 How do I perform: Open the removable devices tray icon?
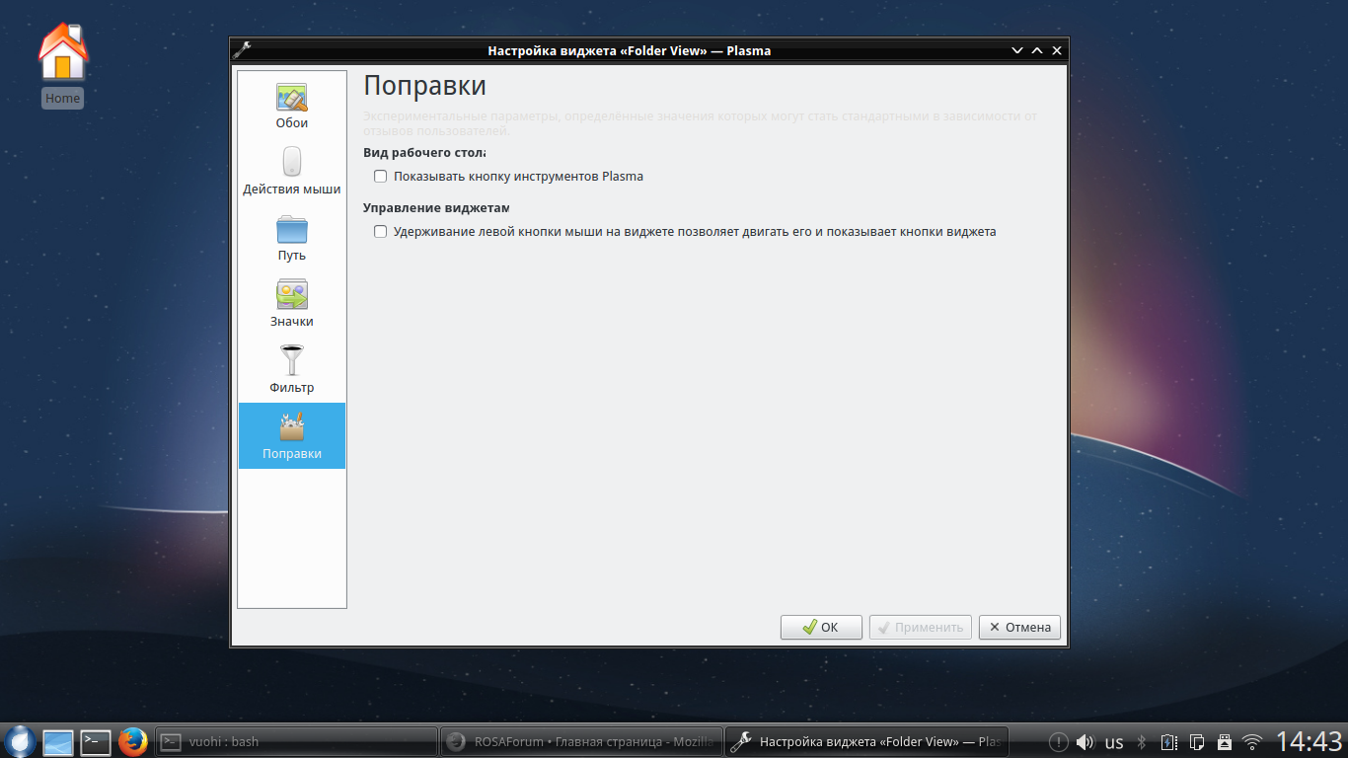[x=1225, y=741]
